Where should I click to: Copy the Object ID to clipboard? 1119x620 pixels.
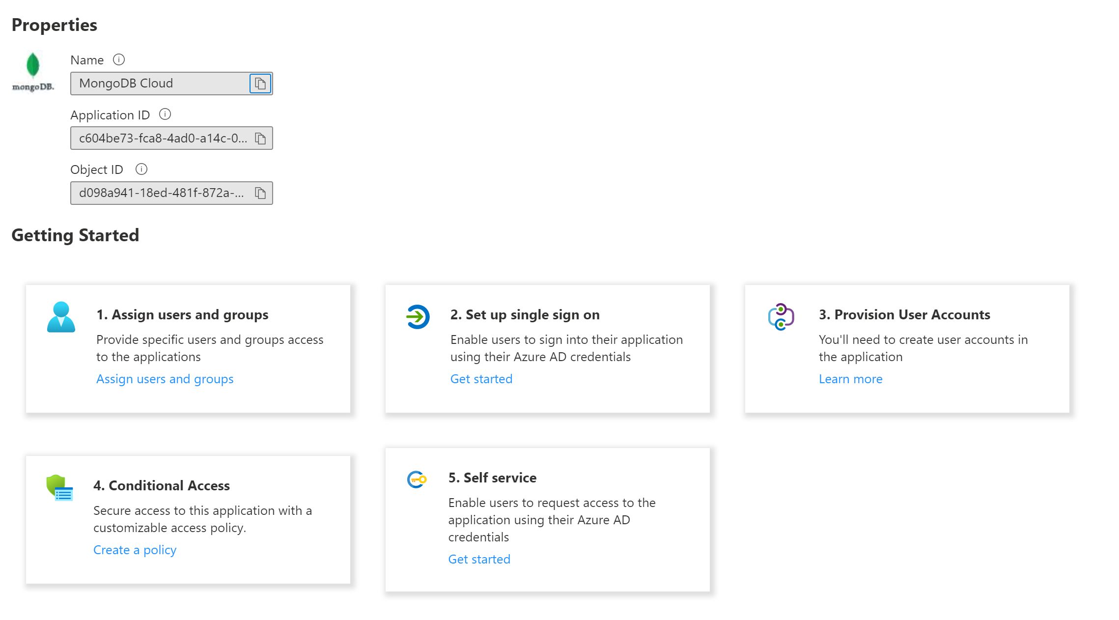click(260, 193)
